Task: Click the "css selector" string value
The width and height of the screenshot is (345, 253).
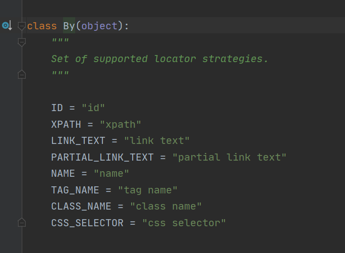Action: [184, 223]
